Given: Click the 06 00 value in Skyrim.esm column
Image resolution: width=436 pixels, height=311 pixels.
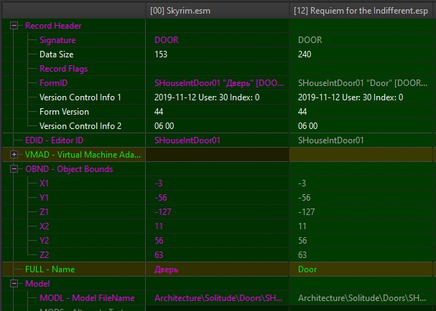Looking at the screenshot, I should pyautogui.click(x=164, y=126).
